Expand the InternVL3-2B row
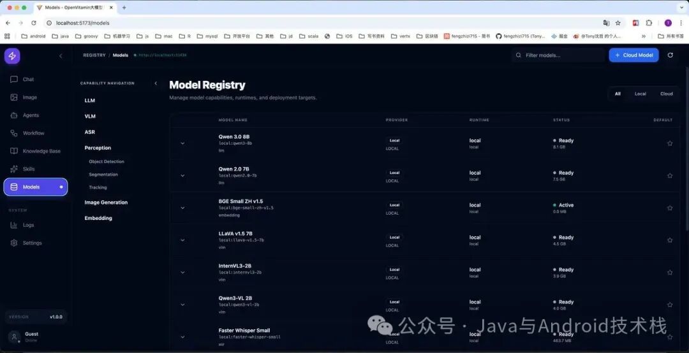 coord(182,273)
